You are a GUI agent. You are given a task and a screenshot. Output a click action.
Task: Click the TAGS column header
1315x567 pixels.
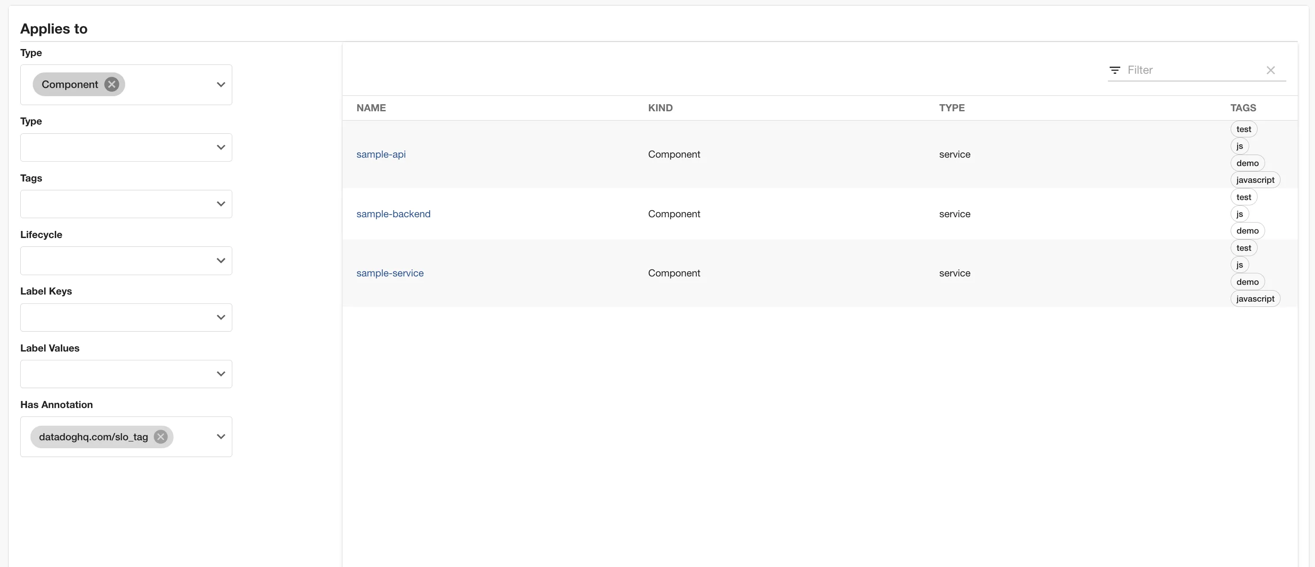[x=1243, y=108]
